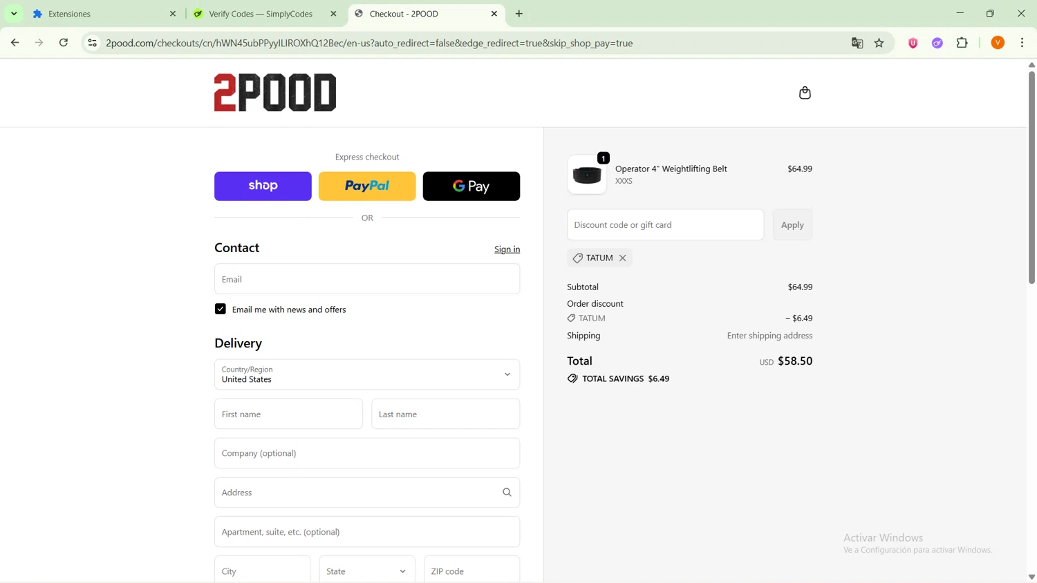Image resolution: width=1037 pixels, height=583 pixels.
Task: Close the Extensiones tab
Action: tap(173, 14)
